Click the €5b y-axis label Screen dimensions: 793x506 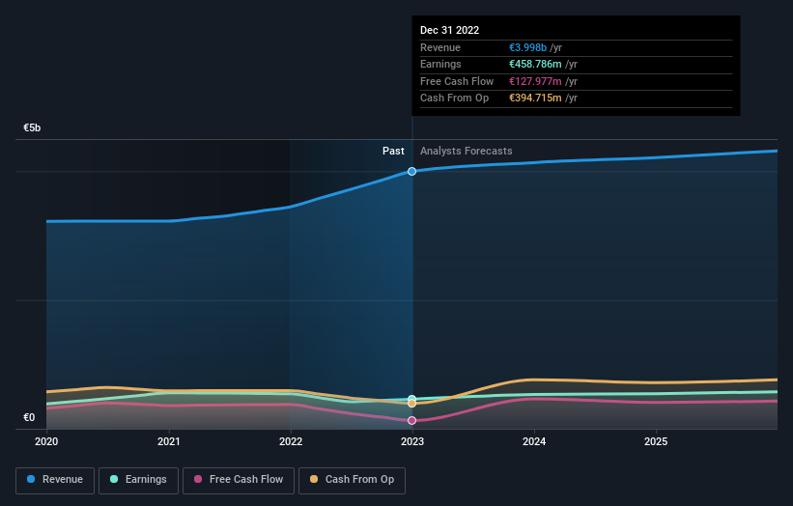[x=32, y=127]
